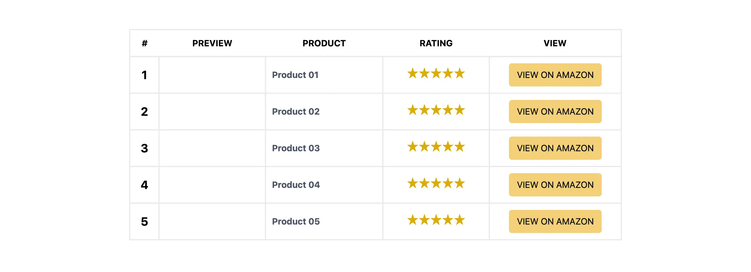Click the star rating for Product 05
The image size is (751, 272).
tap(436, 220)
